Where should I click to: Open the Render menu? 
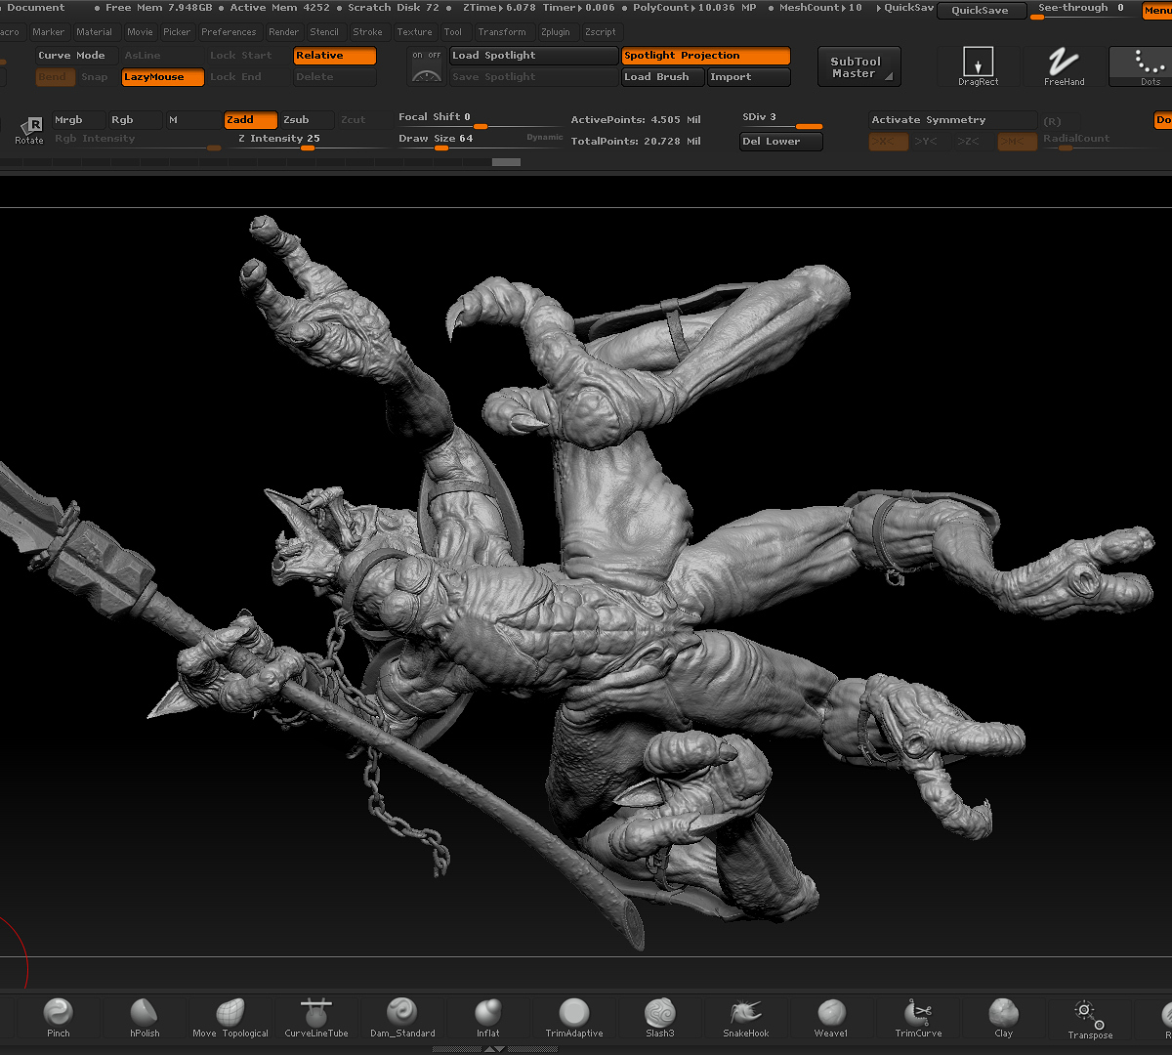click(x=283, y=32)
